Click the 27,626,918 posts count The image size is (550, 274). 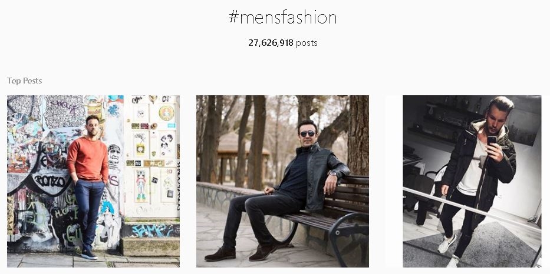tap(282, 43)
